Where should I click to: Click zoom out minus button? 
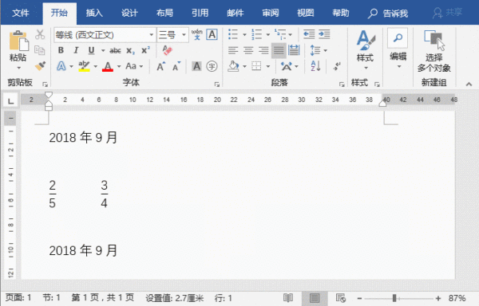[x=359, y=298]
